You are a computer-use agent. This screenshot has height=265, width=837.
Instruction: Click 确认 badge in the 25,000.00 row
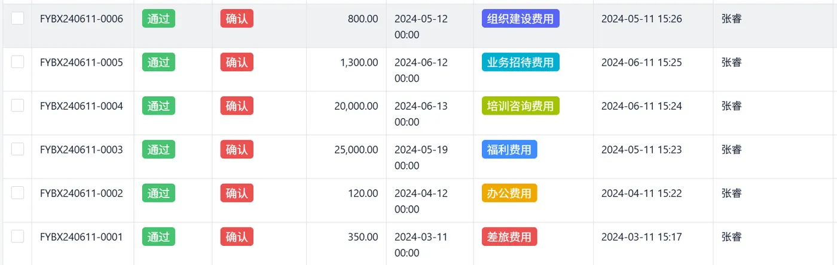tap(237, 149)
